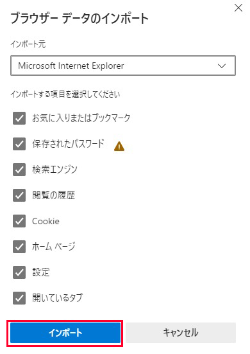Screen dimensions: 250x354
Task: Toggle the 閲覧の履歴 checkbox
Action: (19, 195)
